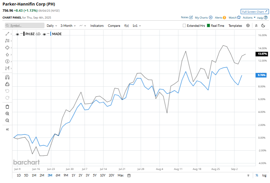Open the date range calendar icon

[x=129, y=175]
